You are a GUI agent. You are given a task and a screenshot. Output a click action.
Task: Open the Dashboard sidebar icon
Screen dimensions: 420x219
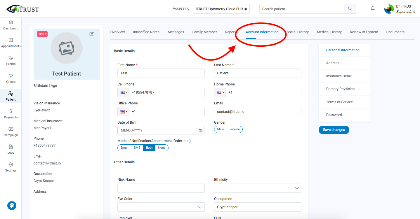[11, 22]
